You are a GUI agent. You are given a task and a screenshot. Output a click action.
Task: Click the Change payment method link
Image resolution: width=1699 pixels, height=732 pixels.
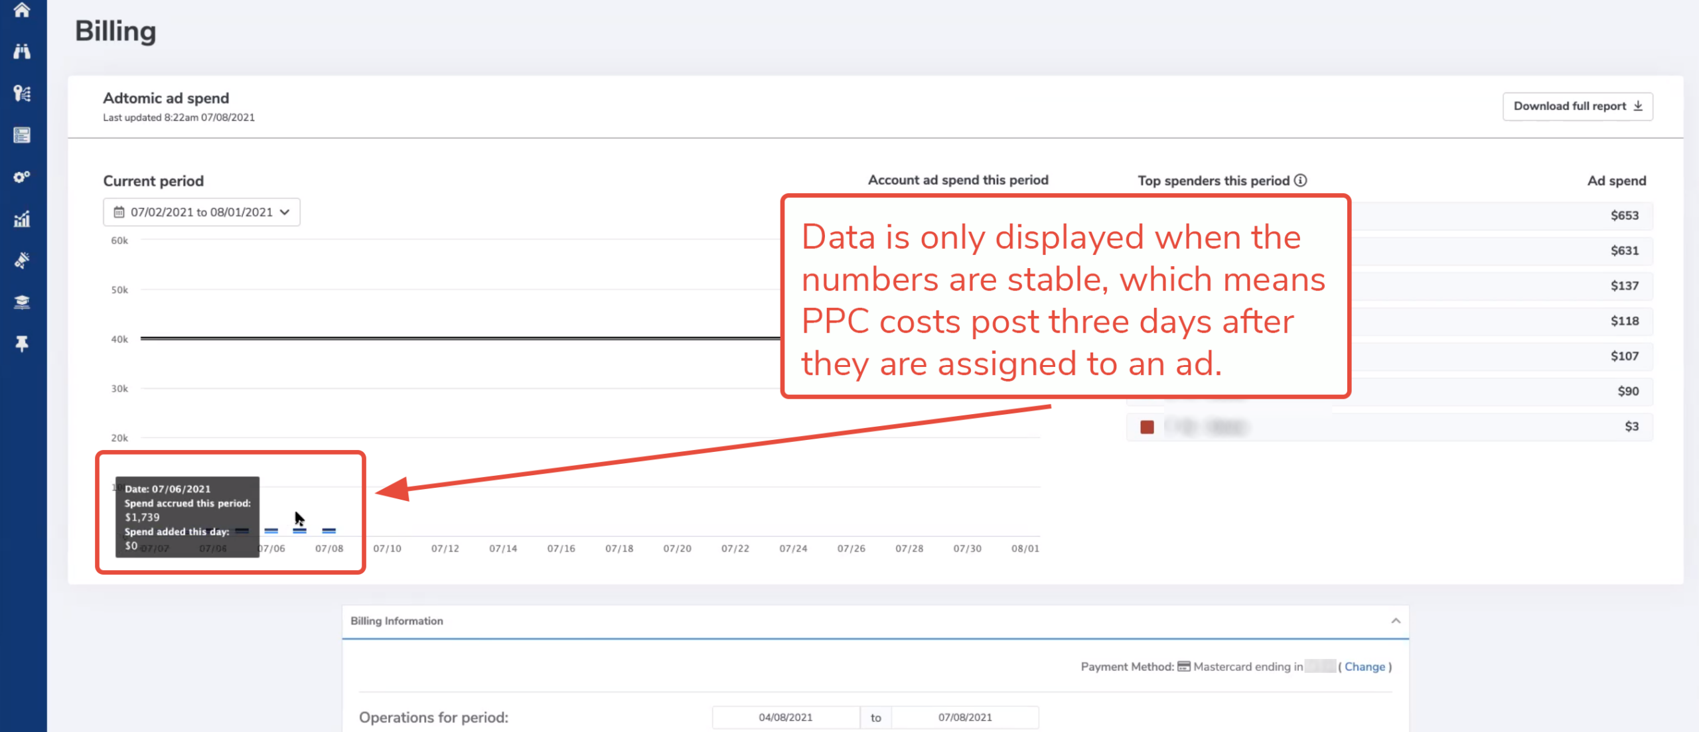pos(1365,667)
